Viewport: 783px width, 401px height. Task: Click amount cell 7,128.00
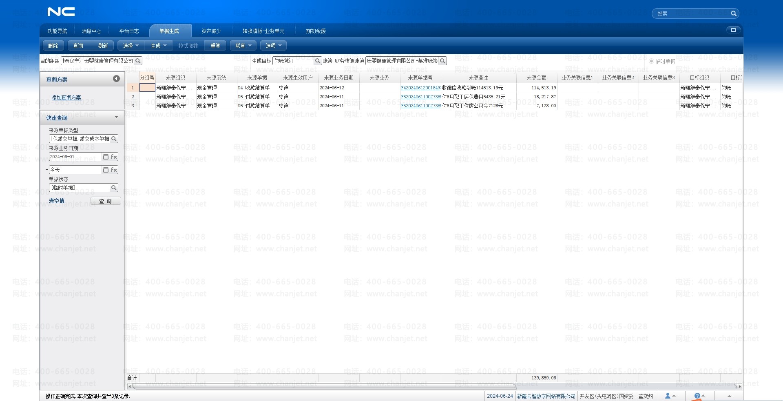point(537,106)
